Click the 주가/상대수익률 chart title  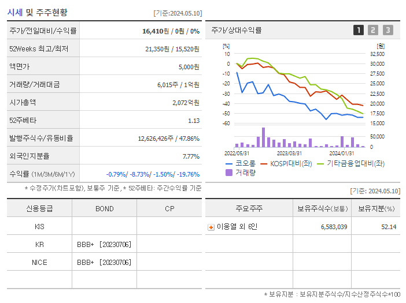pos(237,30)
